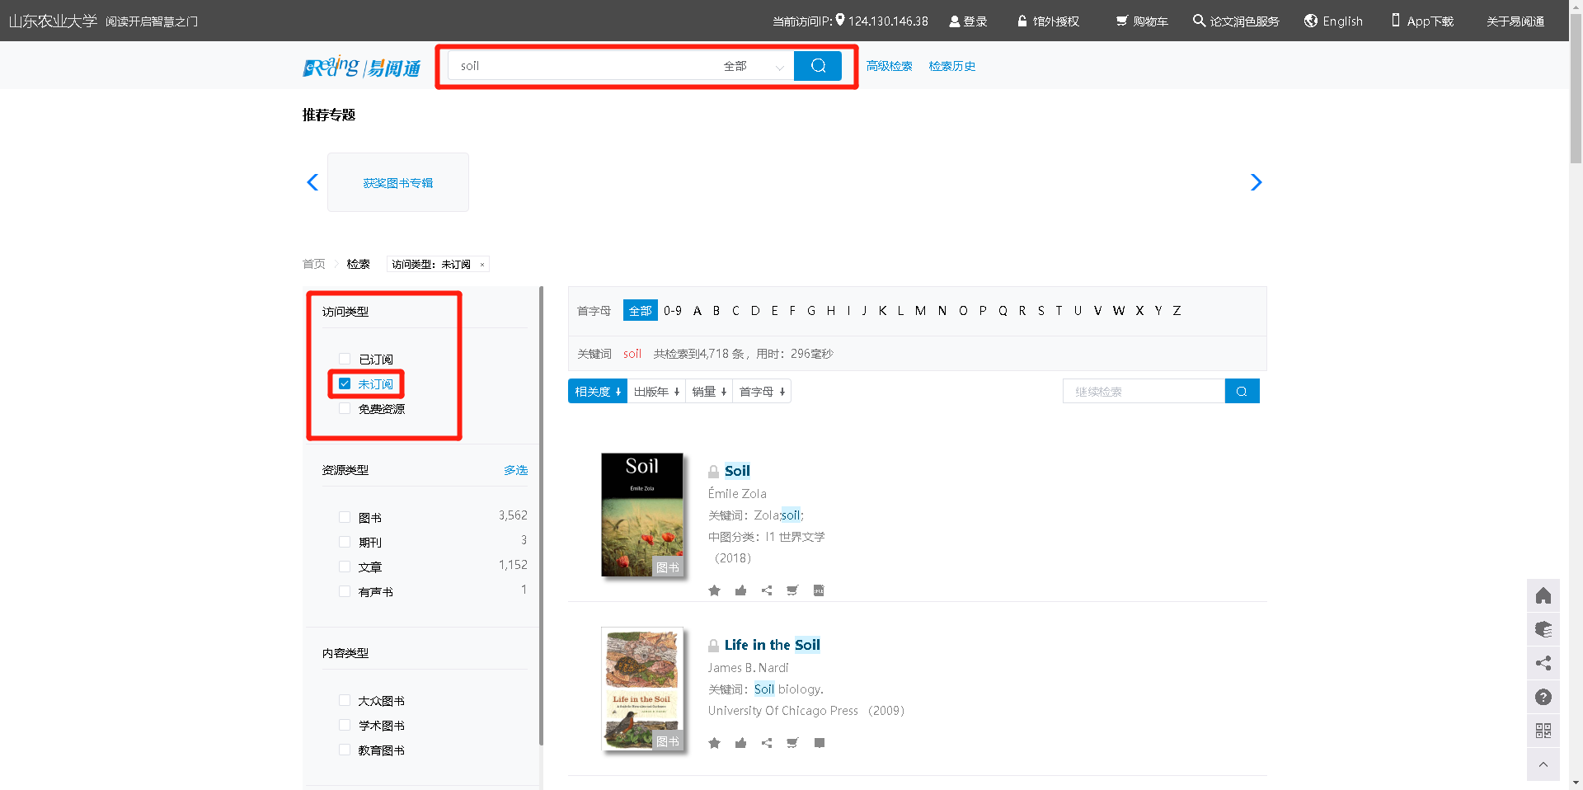Filter by first letter S

tap(1040, 311)
